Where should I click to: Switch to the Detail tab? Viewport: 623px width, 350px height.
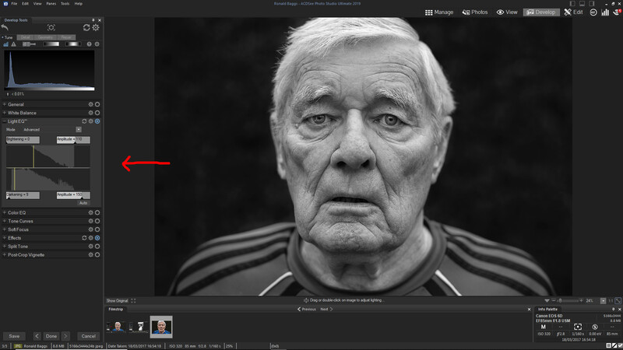[26, 37]
